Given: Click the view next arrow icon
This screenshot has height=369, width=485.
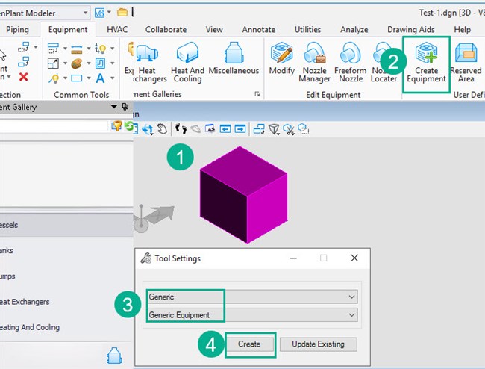Looking at the screenshot, I should pyautogui.click(x=240, y=128).
